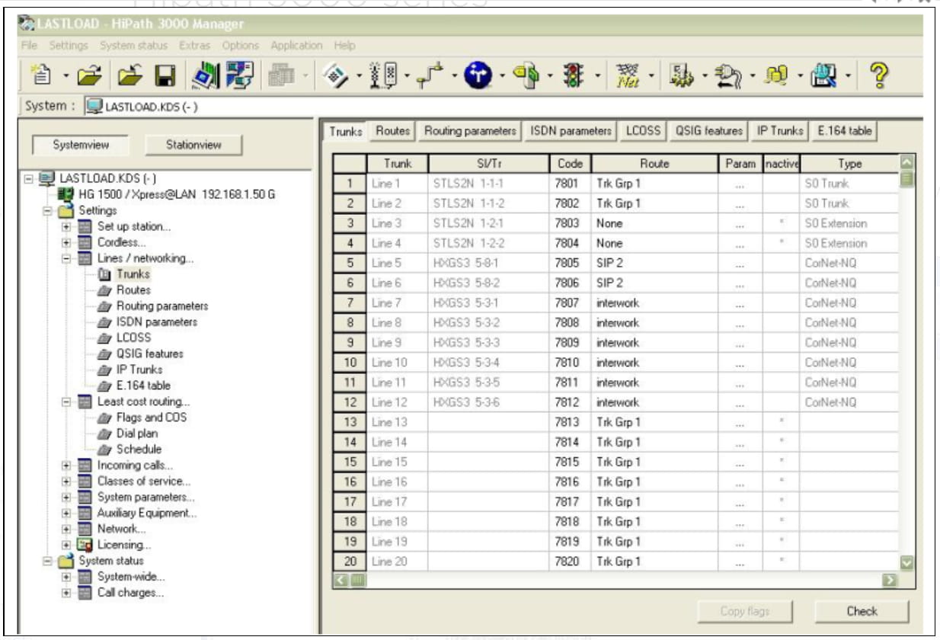940x640 pixels.
Task: Switch to the LCOSS tab
Action: click(x=643, y=131)
